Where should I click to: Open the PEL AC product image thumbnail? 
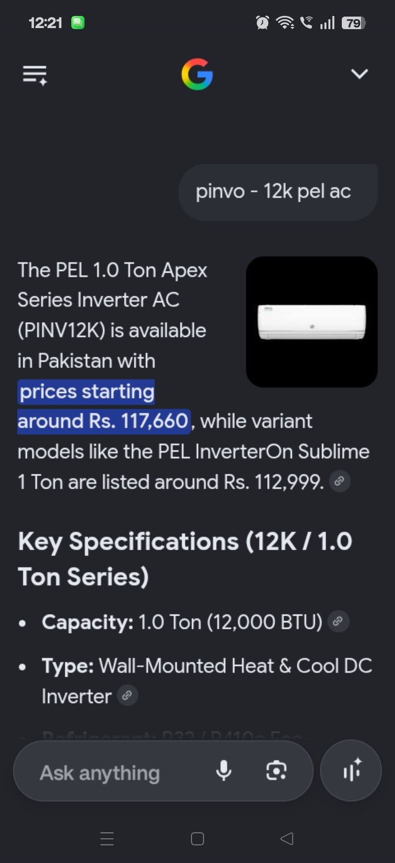(312, 322)
